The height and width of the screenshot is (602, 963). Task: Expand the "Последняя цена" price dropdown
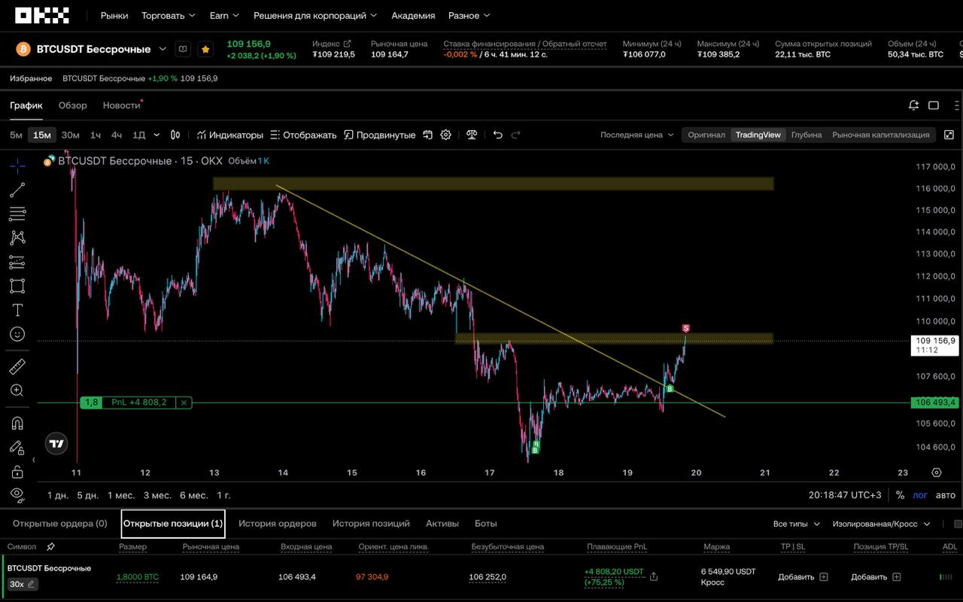click(x=636, y=135)
